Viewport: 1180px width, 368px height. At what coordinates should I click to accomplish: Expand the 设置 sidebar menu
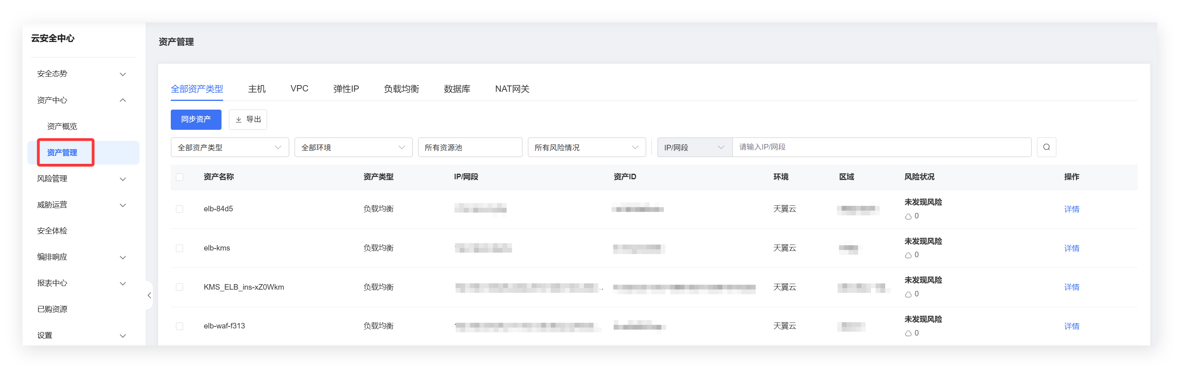pyautogui.click(x=83, y=335)
